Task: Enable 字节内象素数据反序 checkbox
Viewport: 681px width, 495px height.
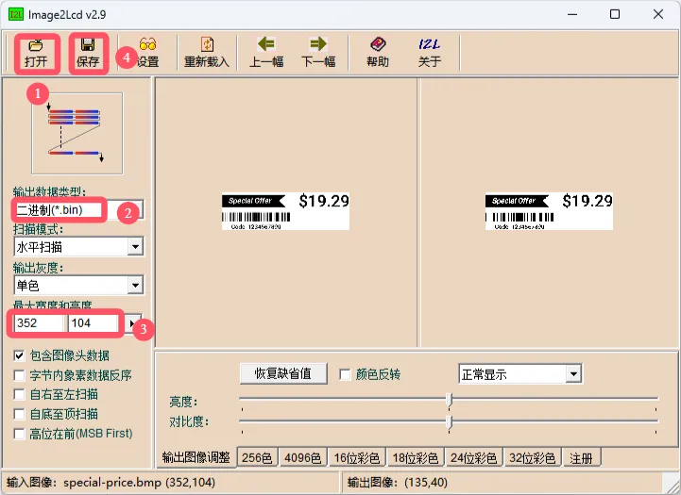Action: (x=19, y=375)
